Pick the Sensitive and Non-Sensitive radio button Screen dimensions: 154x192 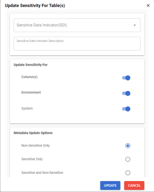pyautogui.click(x=128, y=173)
